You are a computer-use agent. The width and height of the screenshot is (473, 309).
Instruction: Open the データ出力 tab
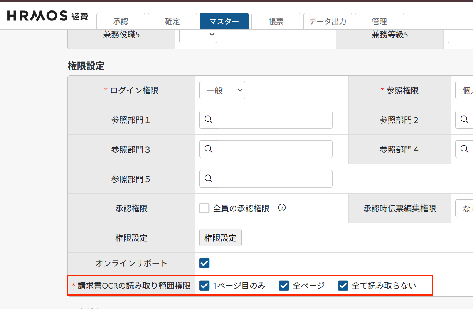pos(328,22)
